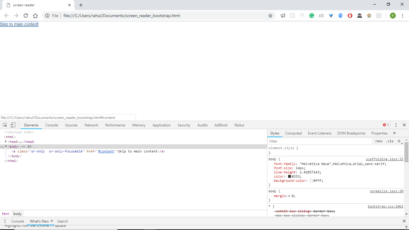Click the red error count indicator
The height and width of the screenshot is (230, 409).
386,125
